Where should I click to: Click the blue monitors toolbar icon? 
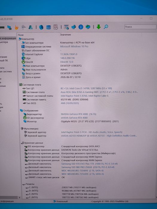tap(9, 27)
